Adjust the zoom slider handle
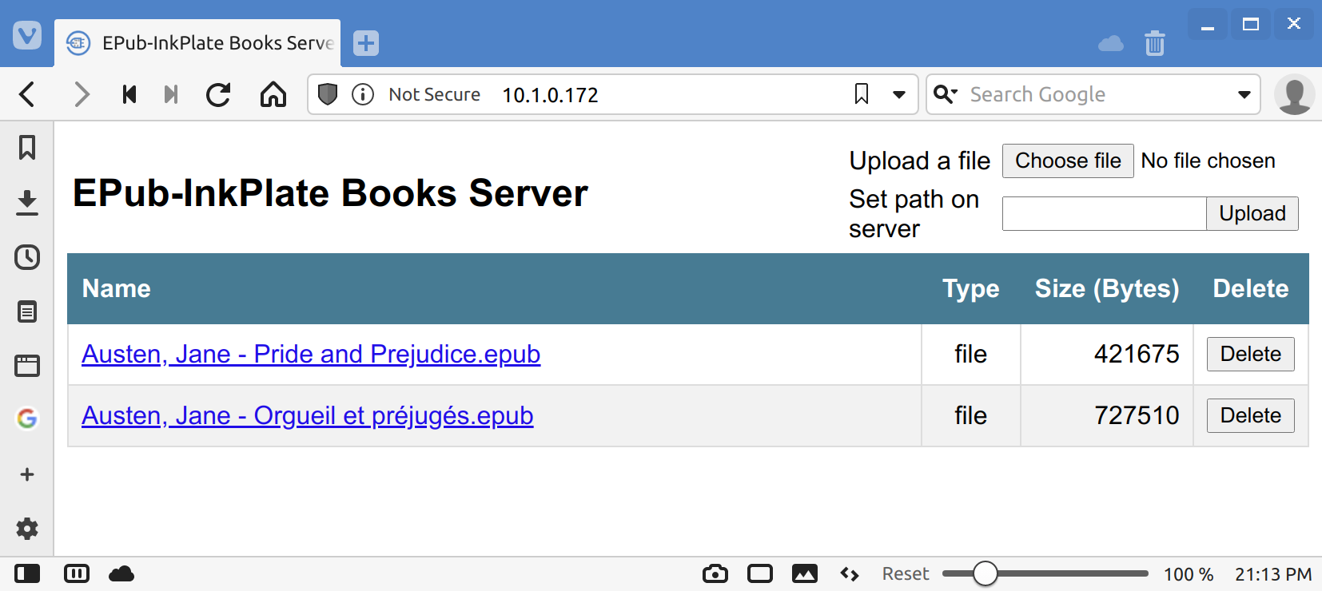Image resolution: width=1322 pixels, height=591 pixels. (986, 573)
